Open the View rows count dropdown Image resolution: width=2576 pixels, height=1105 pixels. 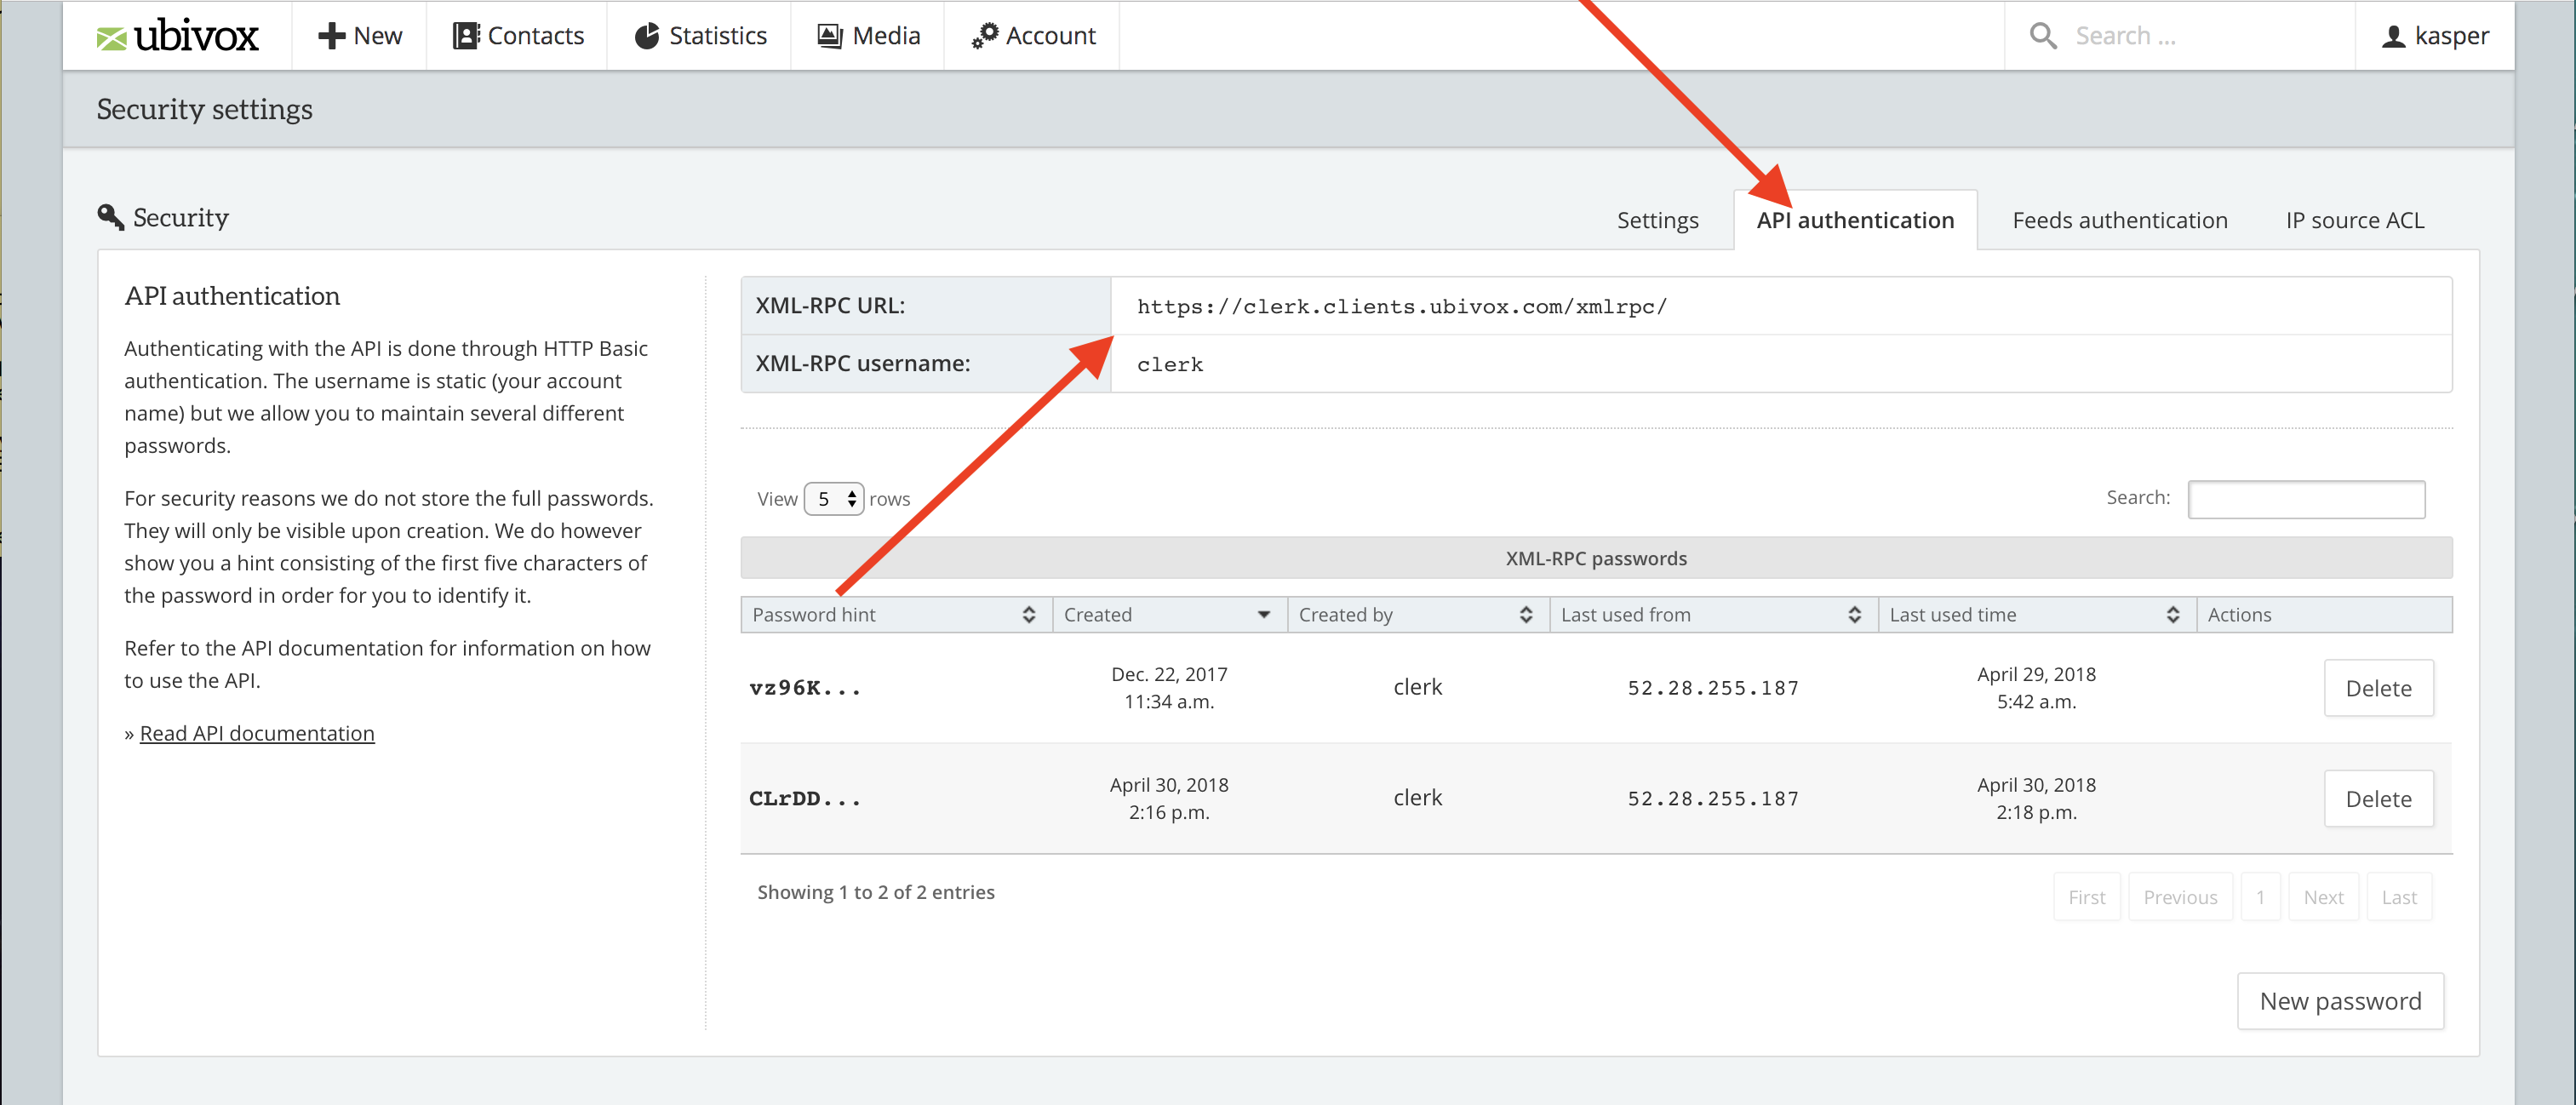834,499
